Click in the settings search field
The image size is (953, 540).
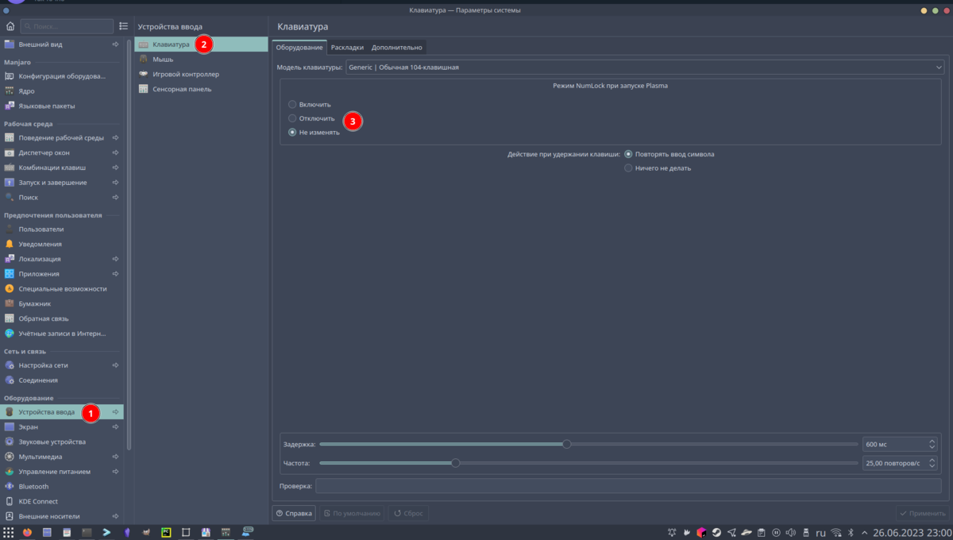click(67, 26)
